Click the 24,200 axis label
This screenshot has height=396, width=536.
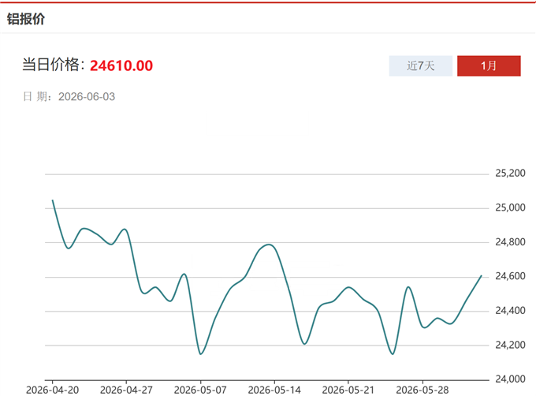(x=510, y=345)
